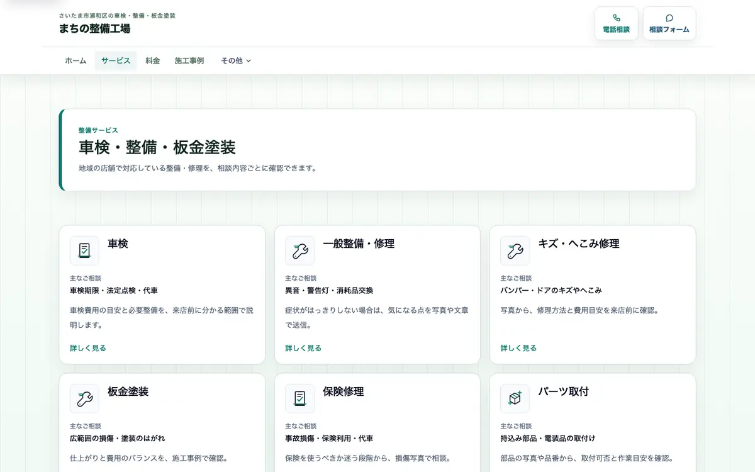Open the 料金 tab
The image size is (755, 472).
[153, 61]
